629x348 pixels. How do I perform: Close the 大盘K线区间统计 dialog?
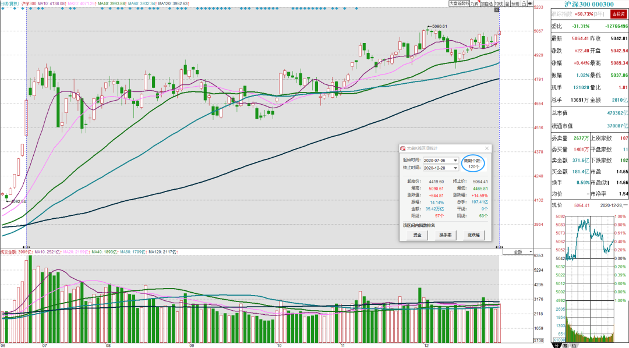tap(486, 148)
